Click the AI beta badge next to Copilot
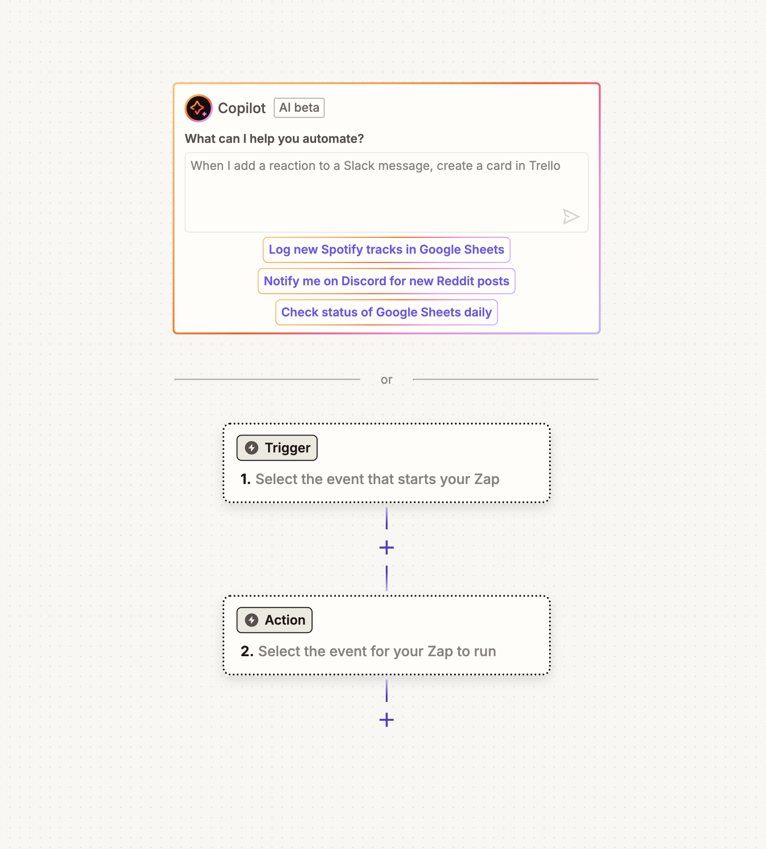This screenshot has height=849, width=766. click(299, 108)
